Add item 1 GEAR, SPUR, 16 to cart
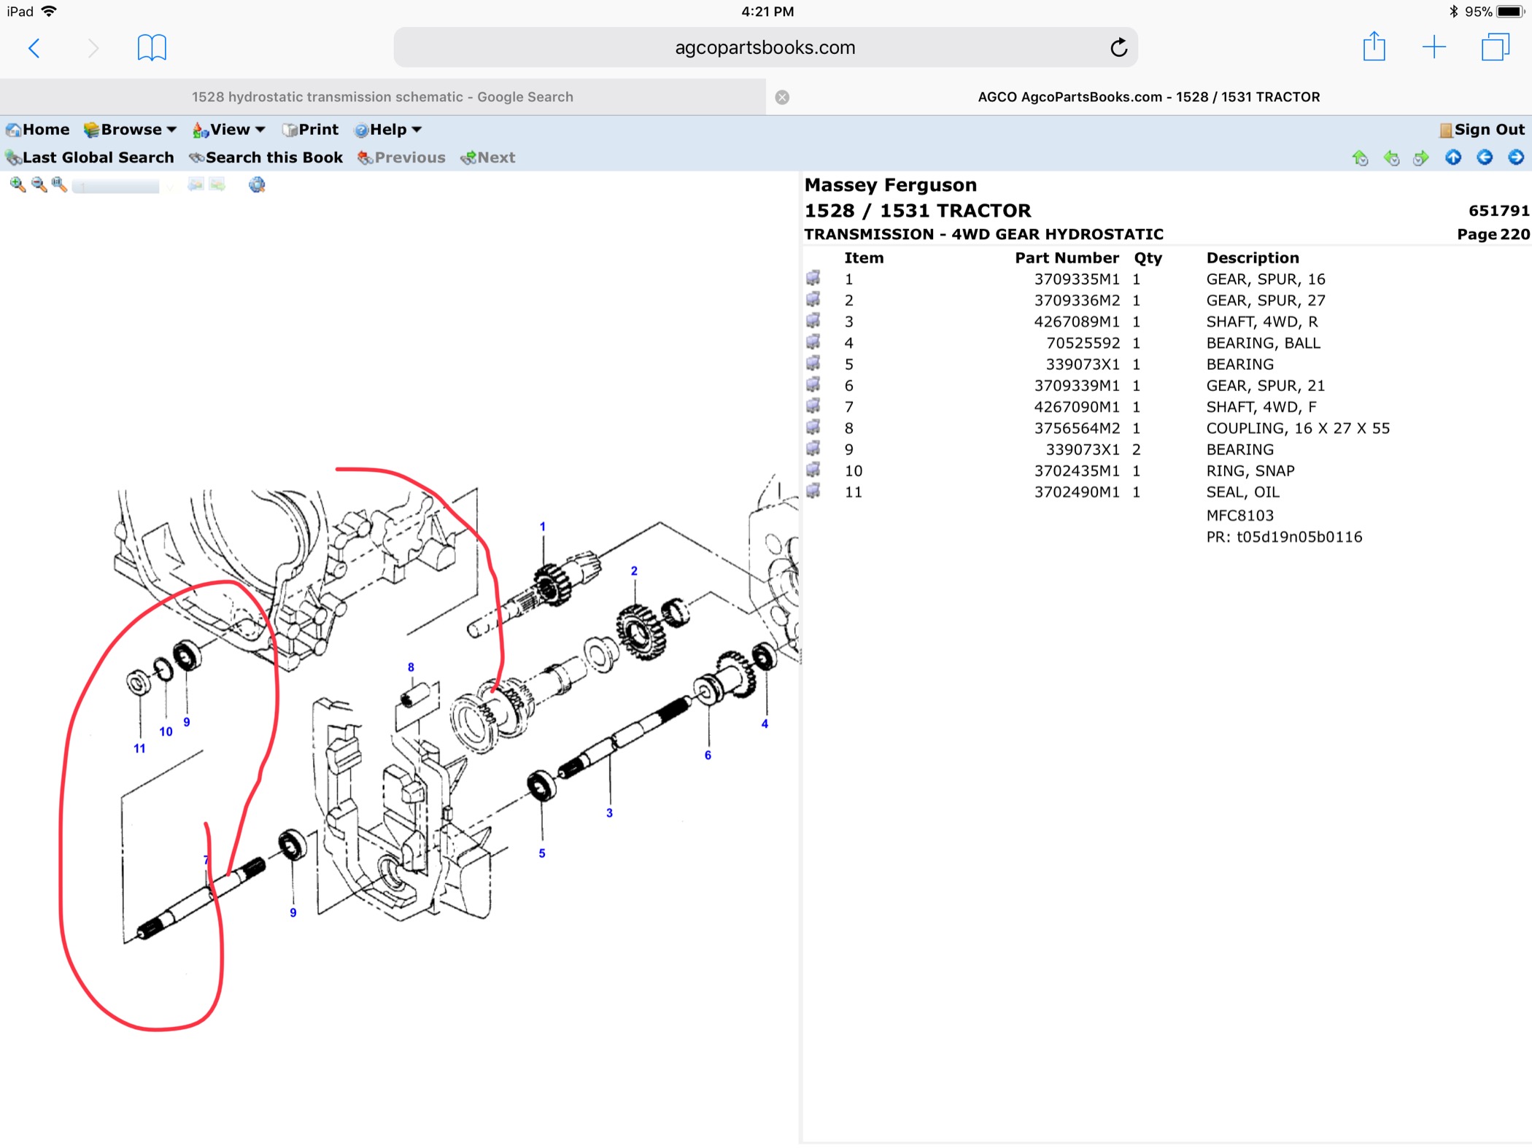This screenshot has width=1532, height=1148. click(813, 278)
